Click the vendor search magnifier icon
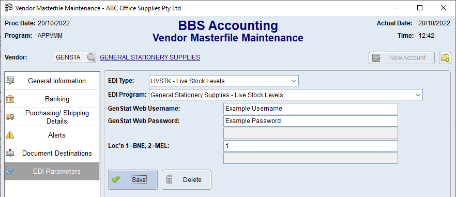The image size is (456, 197). (x=92, y=57)
